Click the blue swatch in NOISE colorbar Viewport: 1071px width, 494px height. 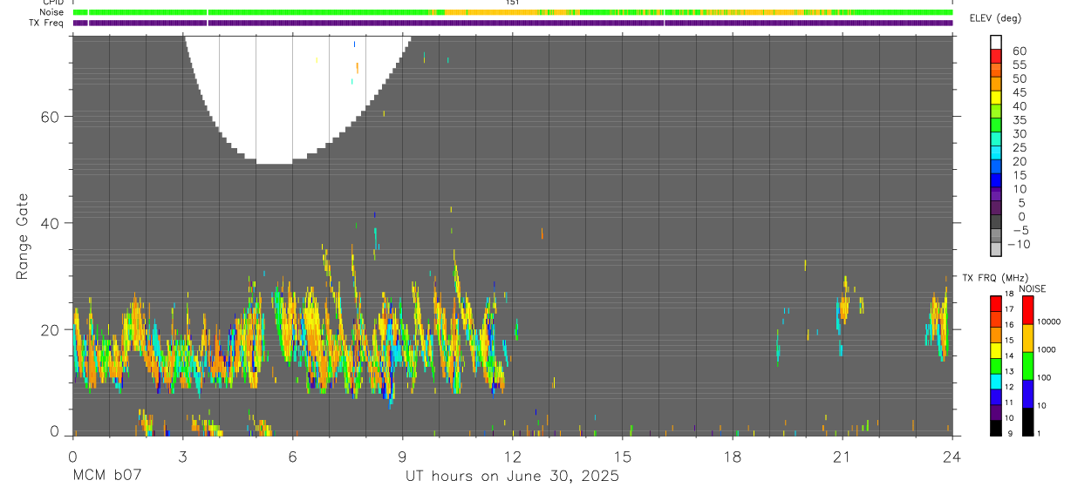pos(1028,394)
